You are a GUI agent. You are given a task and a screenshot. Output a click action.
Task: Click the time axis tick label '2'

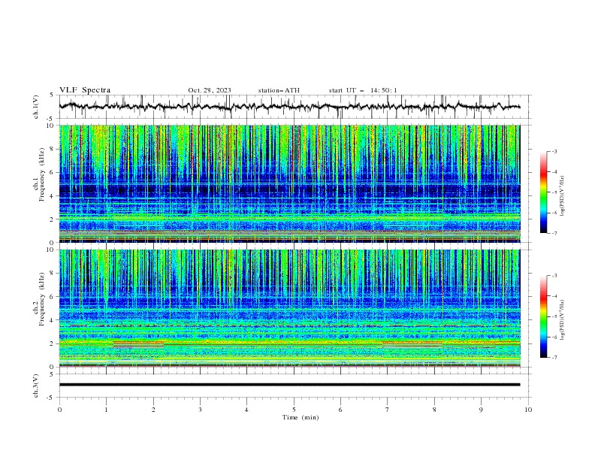coord(153,410)
